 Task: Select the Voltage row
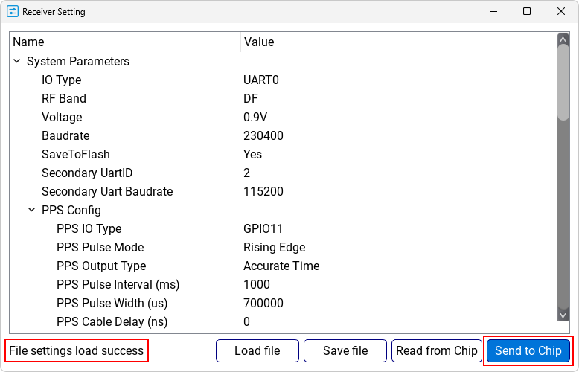tap(61, 118)
